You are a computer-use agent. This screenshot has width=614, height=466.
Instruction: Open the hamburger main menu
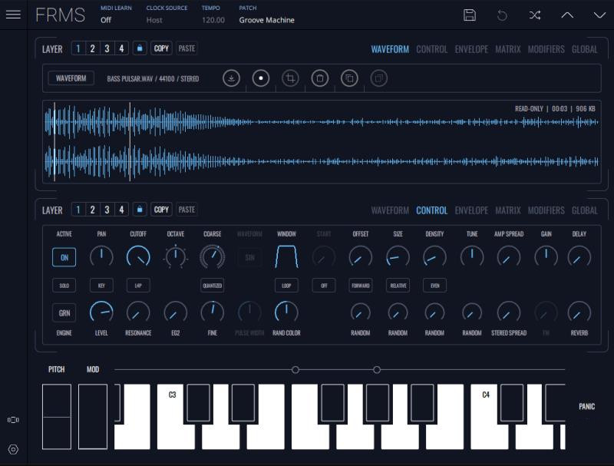(13, 15)
